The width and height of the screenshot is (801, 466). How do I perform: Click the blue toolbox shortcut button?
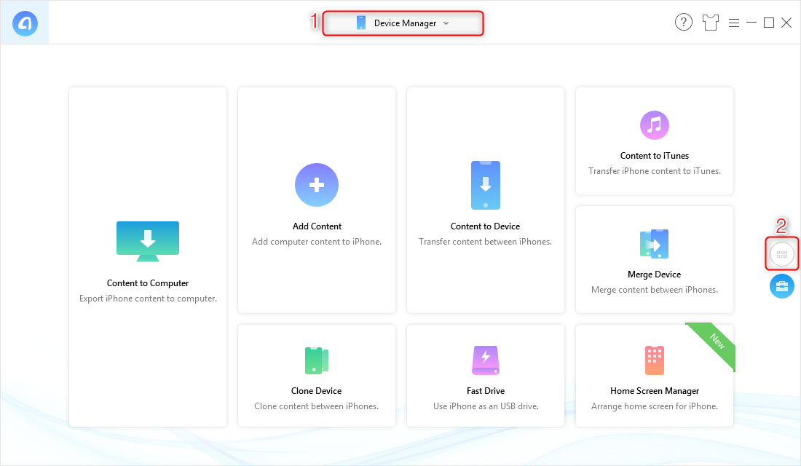point(781,286)
